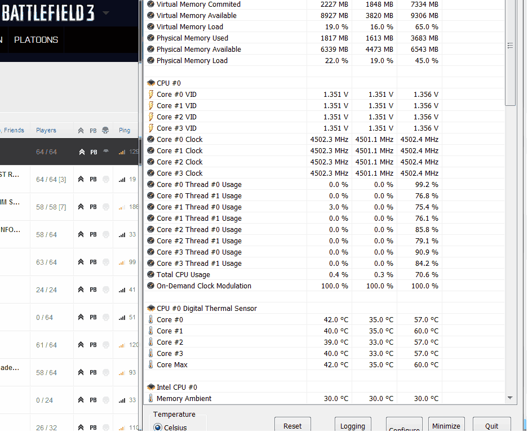The width and height of the screenshot is (528, 432).
Task: Click the Virtual Memory Load sensor icon
Action: pos(151,26)
